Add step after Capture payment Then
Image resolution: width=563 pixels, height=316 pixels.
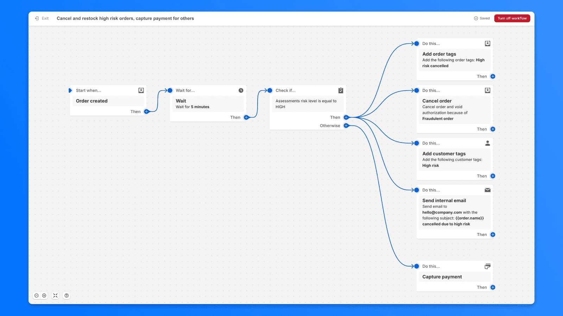pyautogui.click(x=493, y=287)
